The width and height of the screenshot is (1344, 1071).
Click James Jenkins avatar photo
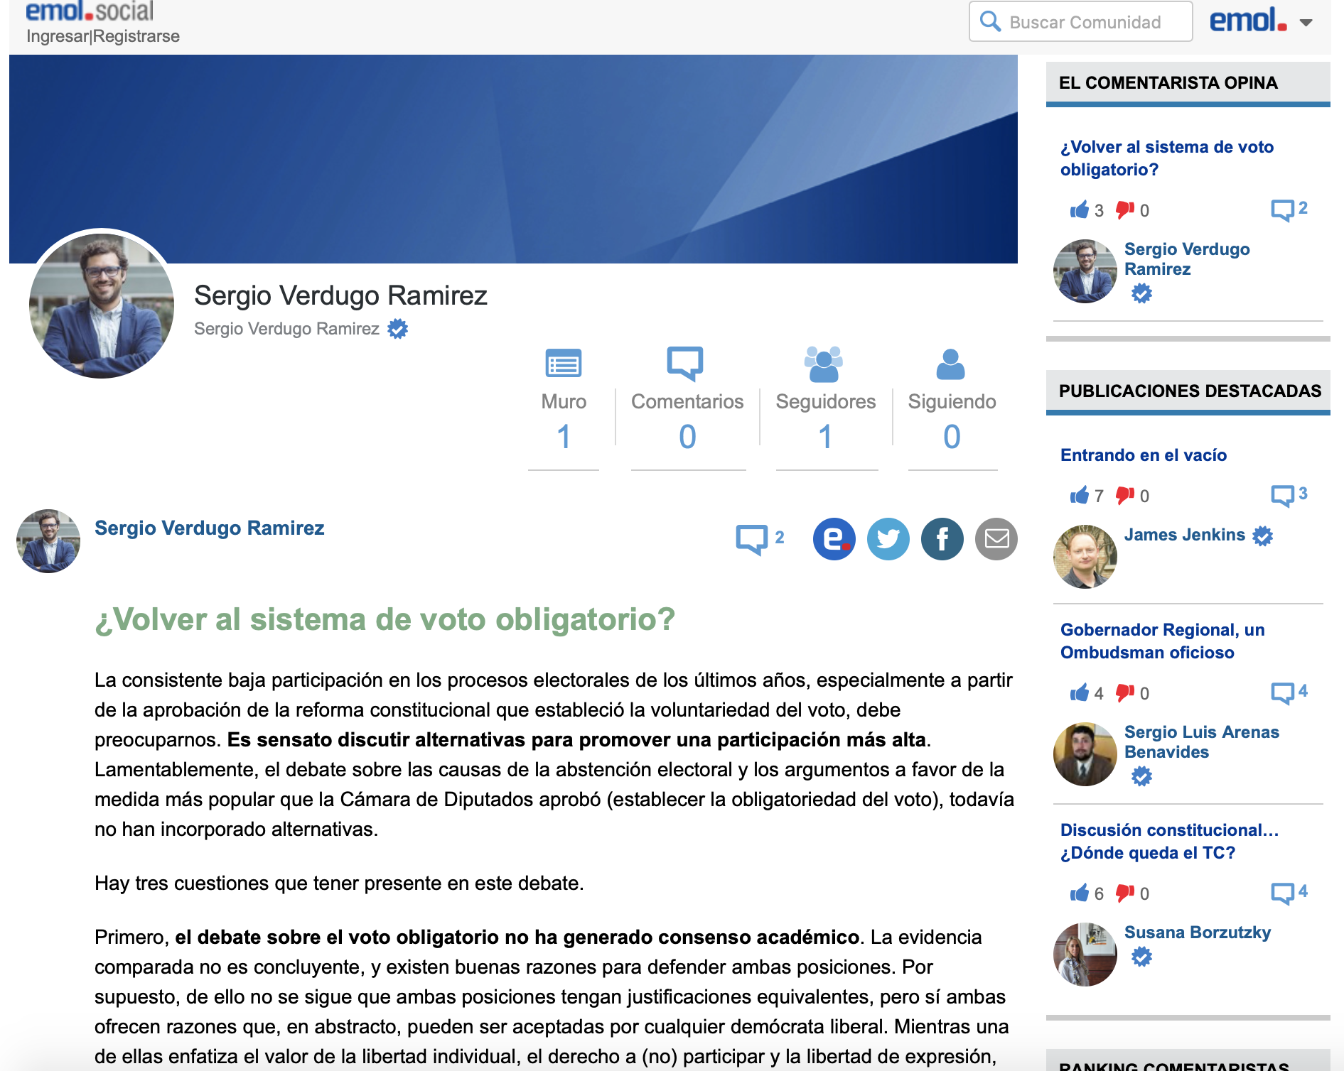pos(1085,557)
